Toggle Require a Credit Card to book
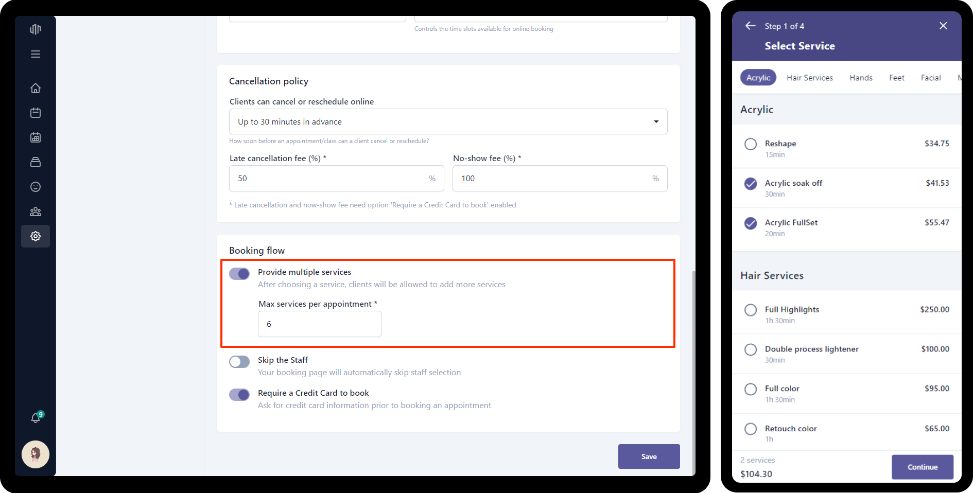The width and height of the screenshot is (973, 493). pyautogui.click(x=239, y=395)
